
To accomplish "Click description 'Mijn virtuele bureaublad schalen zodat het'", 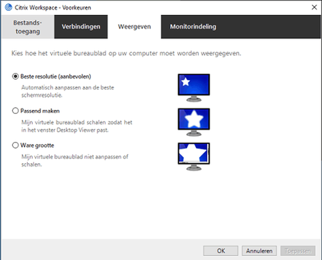I will coord(77,123).
